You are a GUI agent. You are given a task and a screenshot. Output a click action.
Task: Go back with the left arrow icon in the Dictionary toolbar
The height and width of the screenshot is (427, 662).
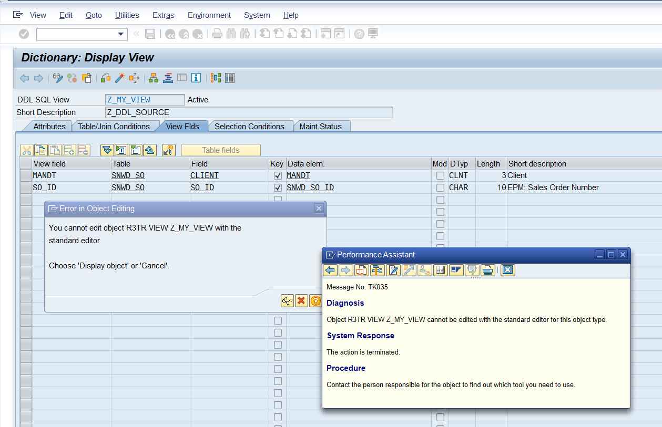point(24,78)
